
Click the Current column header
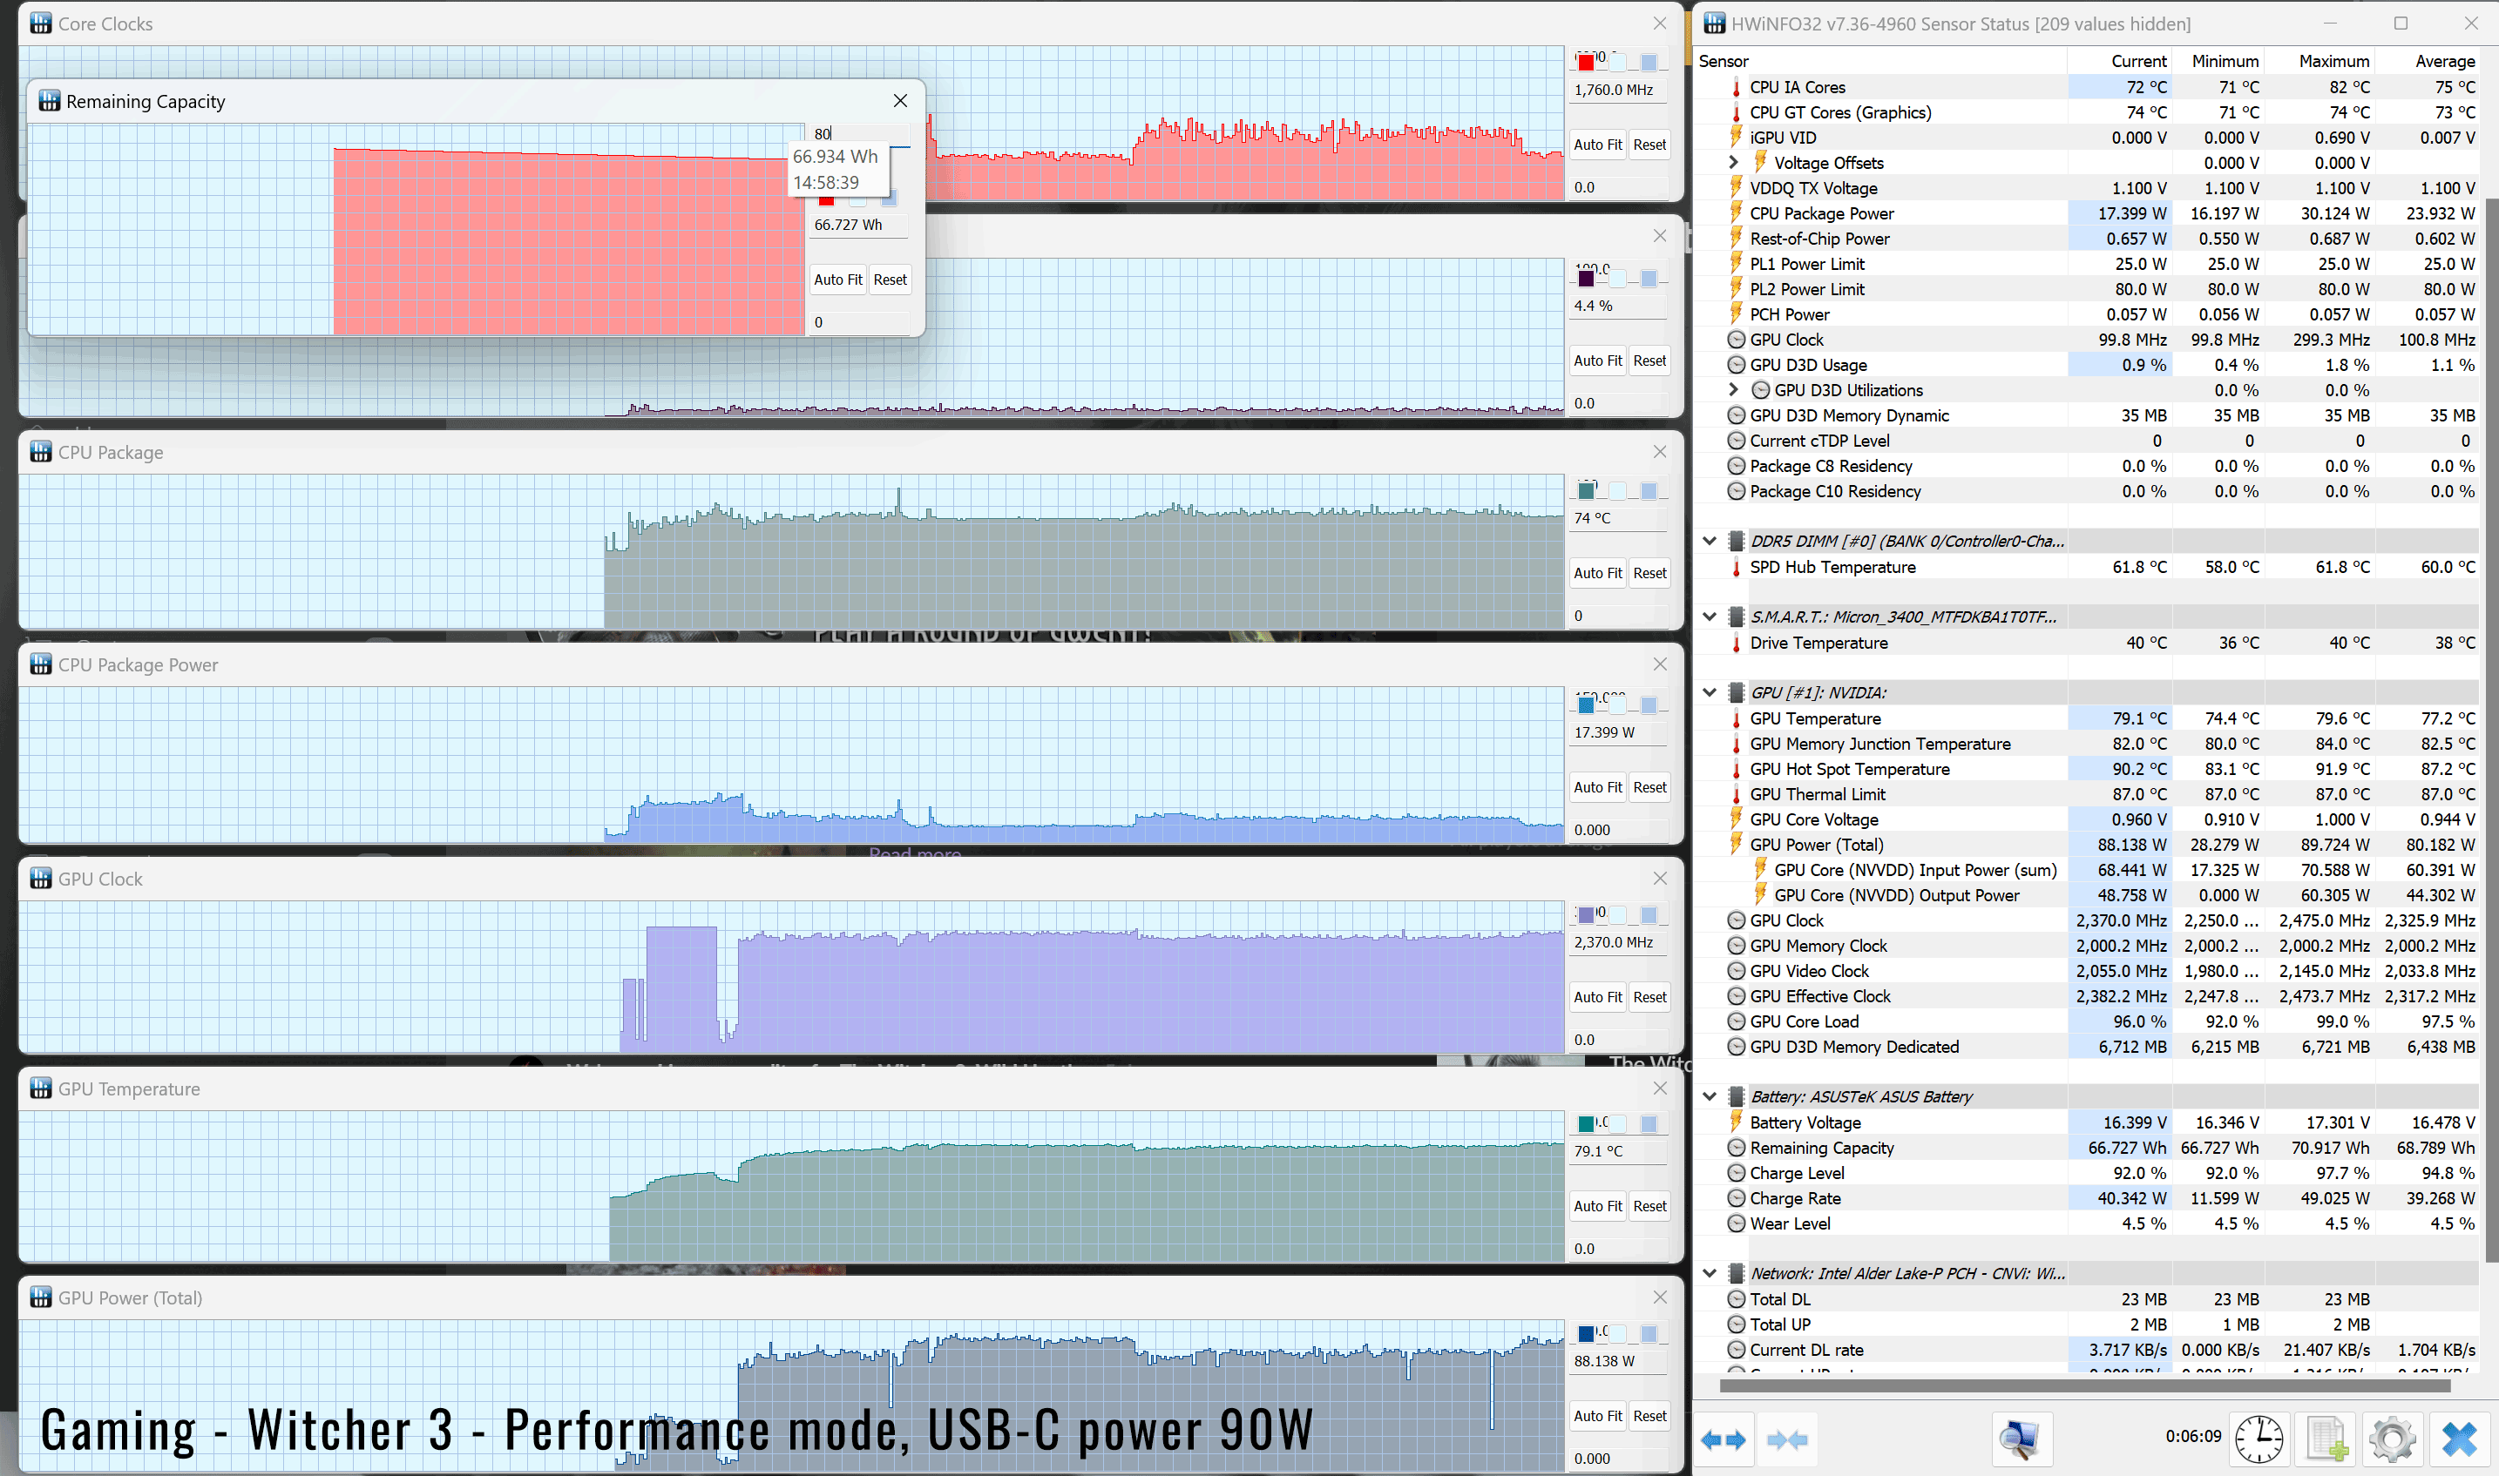point(2120,61)
